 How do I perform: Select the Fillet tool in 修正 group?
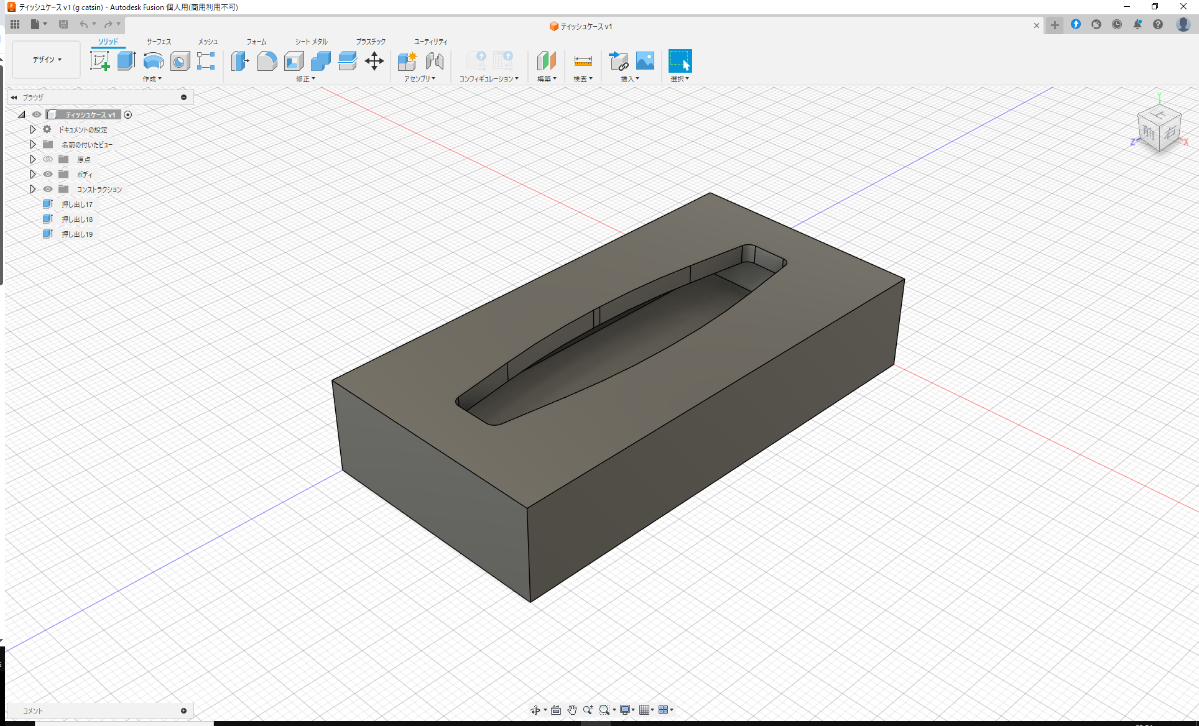(x=267, y=61)
